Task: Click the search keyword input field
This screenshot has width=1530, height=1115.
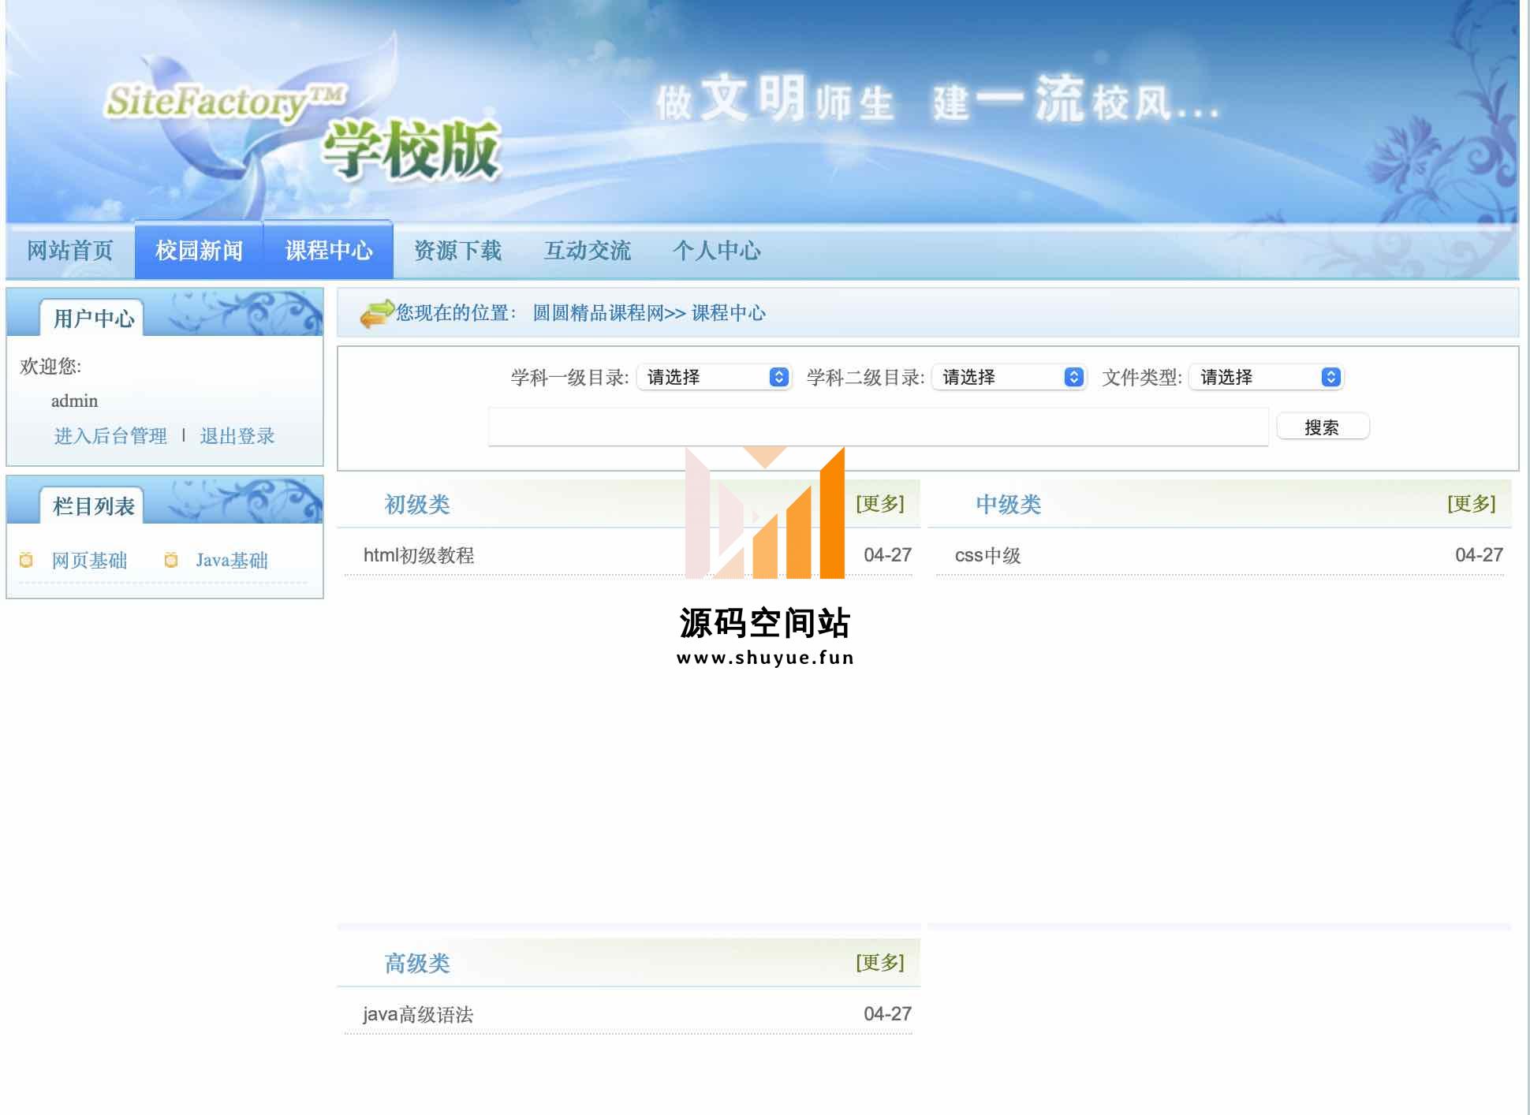Action: (x=878, y=427)
